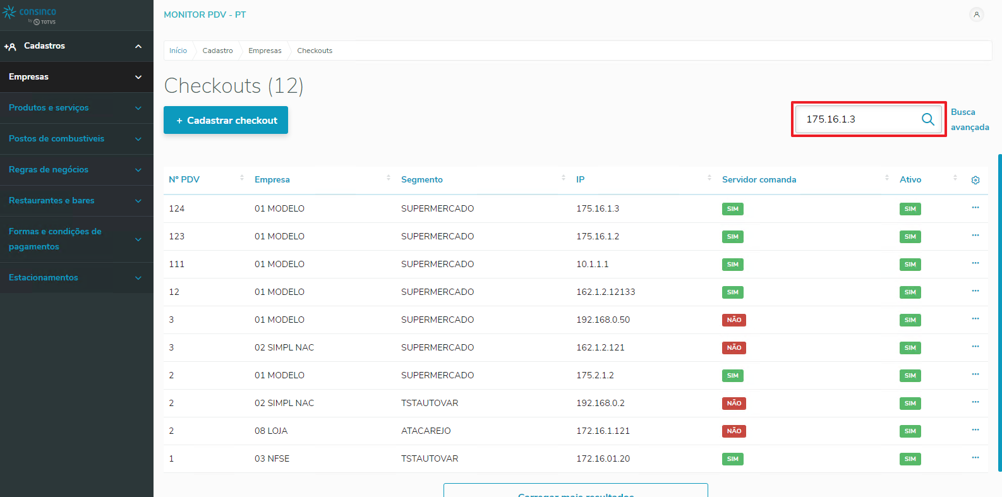Open actions menu for PDV 12
The width and height of the screenshot is (1002, 497).
[975, 291]
